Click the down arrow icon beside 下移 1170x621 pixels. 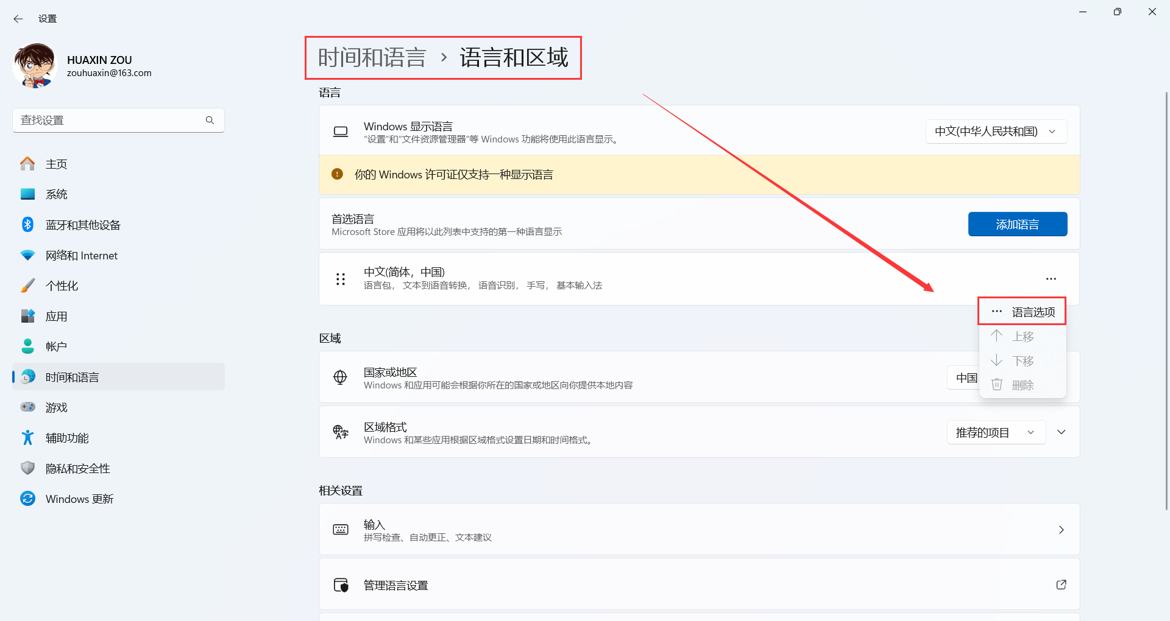coord(997,360)
